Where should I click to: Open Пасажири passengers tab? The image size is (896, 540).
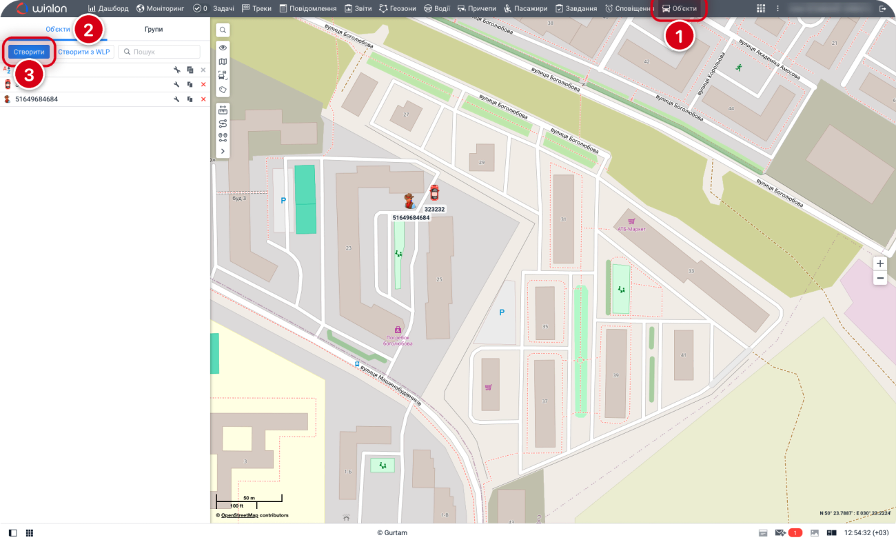click(525, 8)
